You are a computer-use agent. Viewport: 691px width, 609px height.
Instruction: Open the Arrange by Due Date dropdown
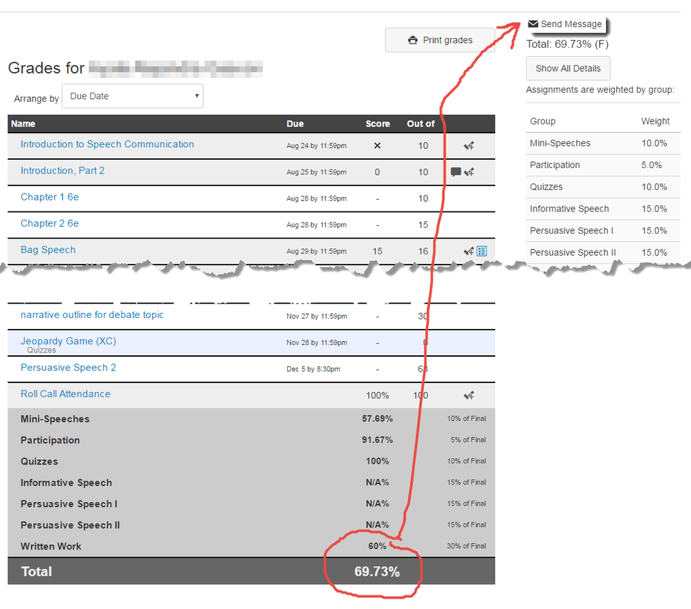click(132, 96)
